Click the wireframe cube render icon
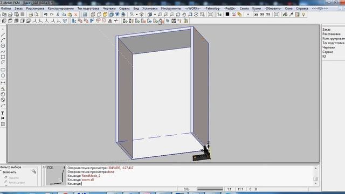Screen dimensions: 345x194 (x=93, y=15)
